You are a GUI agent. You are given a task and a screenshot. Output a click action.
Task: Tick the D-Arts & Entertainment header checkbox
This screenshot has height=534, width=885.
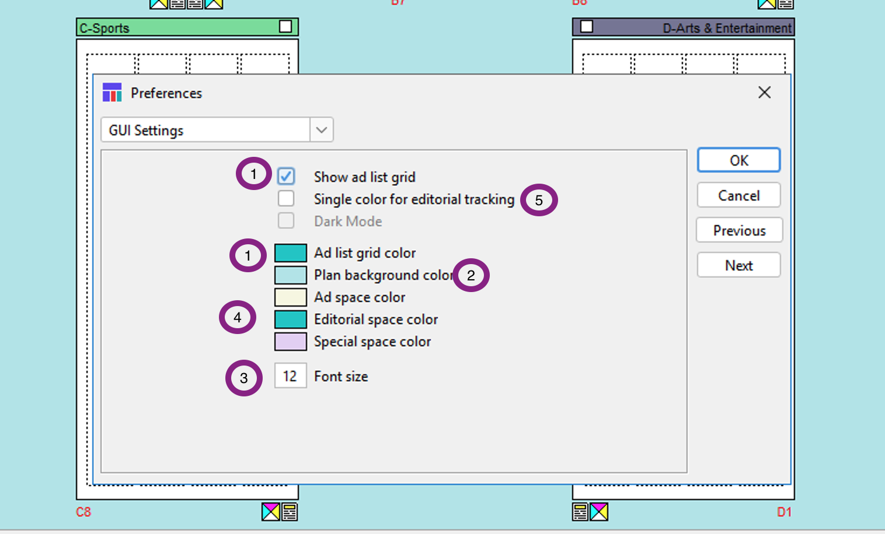coord(587,27)
